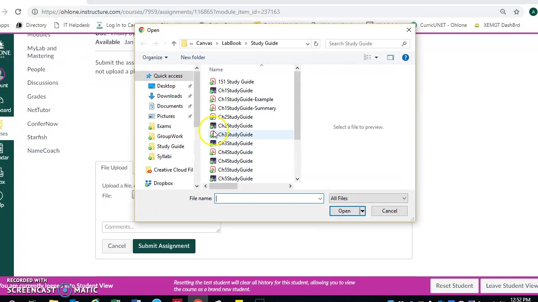Reload the browser page

pyautogui.click(x=18, y=12)
